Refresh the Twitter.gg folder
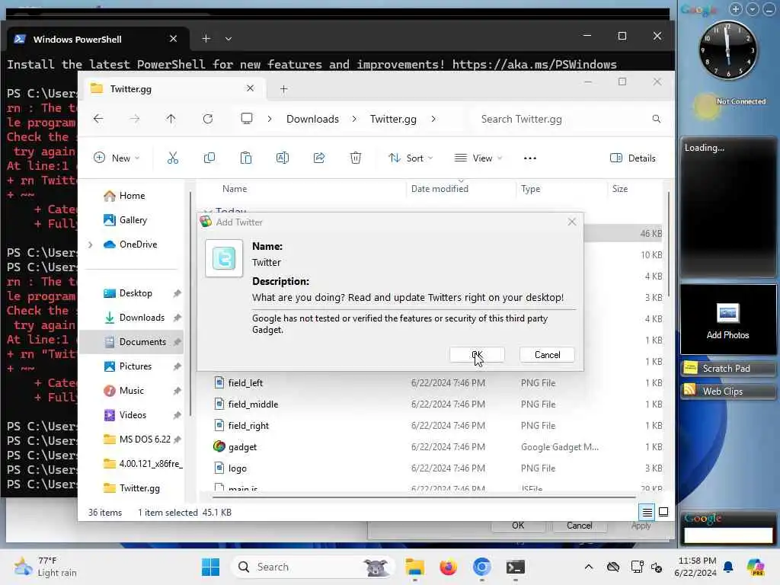Viewport: 780px width, 585px height. (x=208, y=119)
